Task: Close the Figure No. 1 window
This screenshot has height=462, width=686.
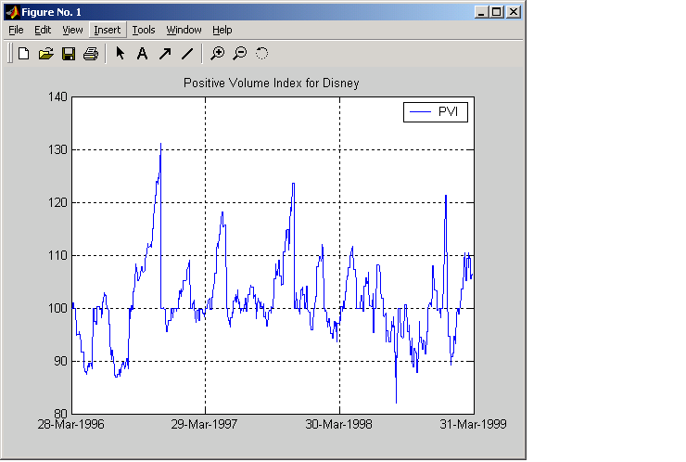Action: pos(514,12)
